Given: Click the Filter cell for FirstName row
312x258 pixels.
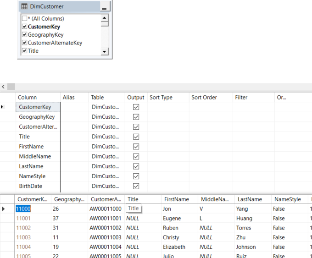Looking at the screenshot, I should 253,147.
